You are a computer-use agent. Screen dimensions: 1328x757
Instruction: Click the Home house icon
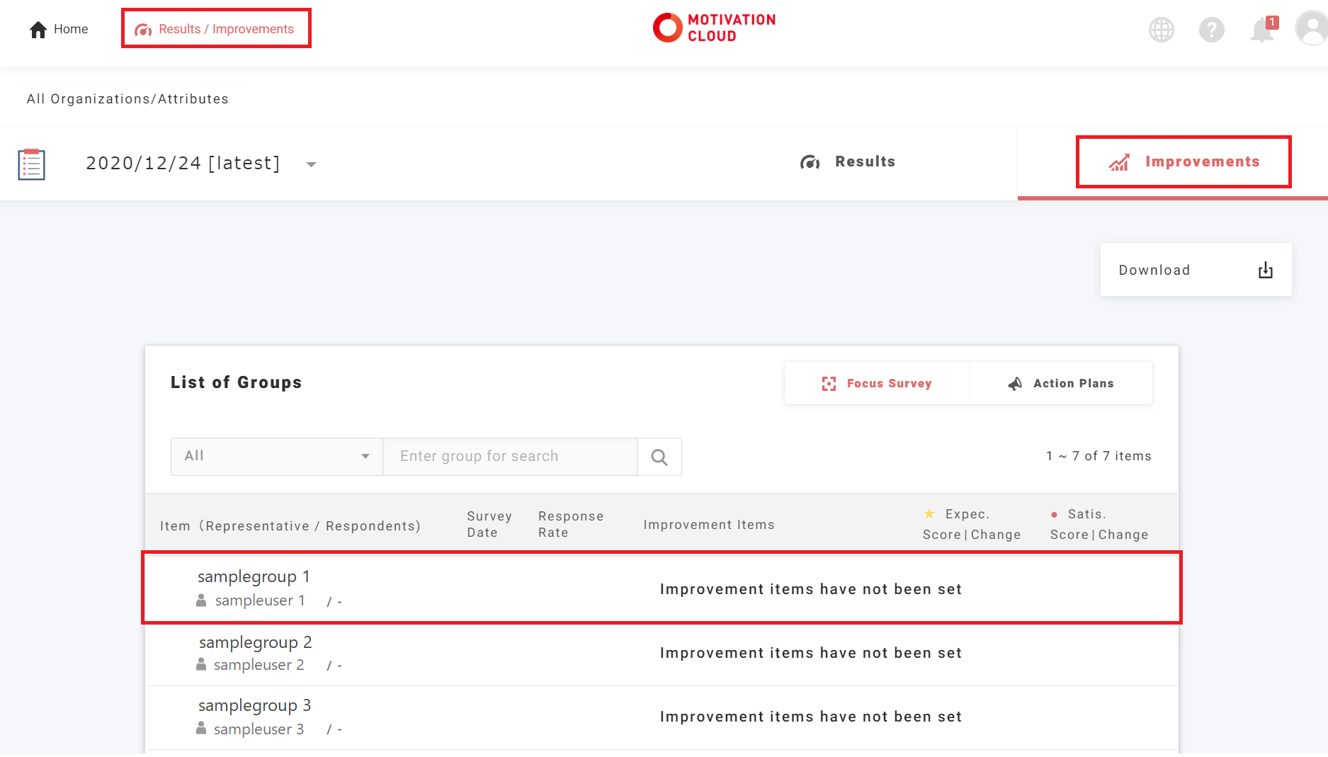pos(38,29)
